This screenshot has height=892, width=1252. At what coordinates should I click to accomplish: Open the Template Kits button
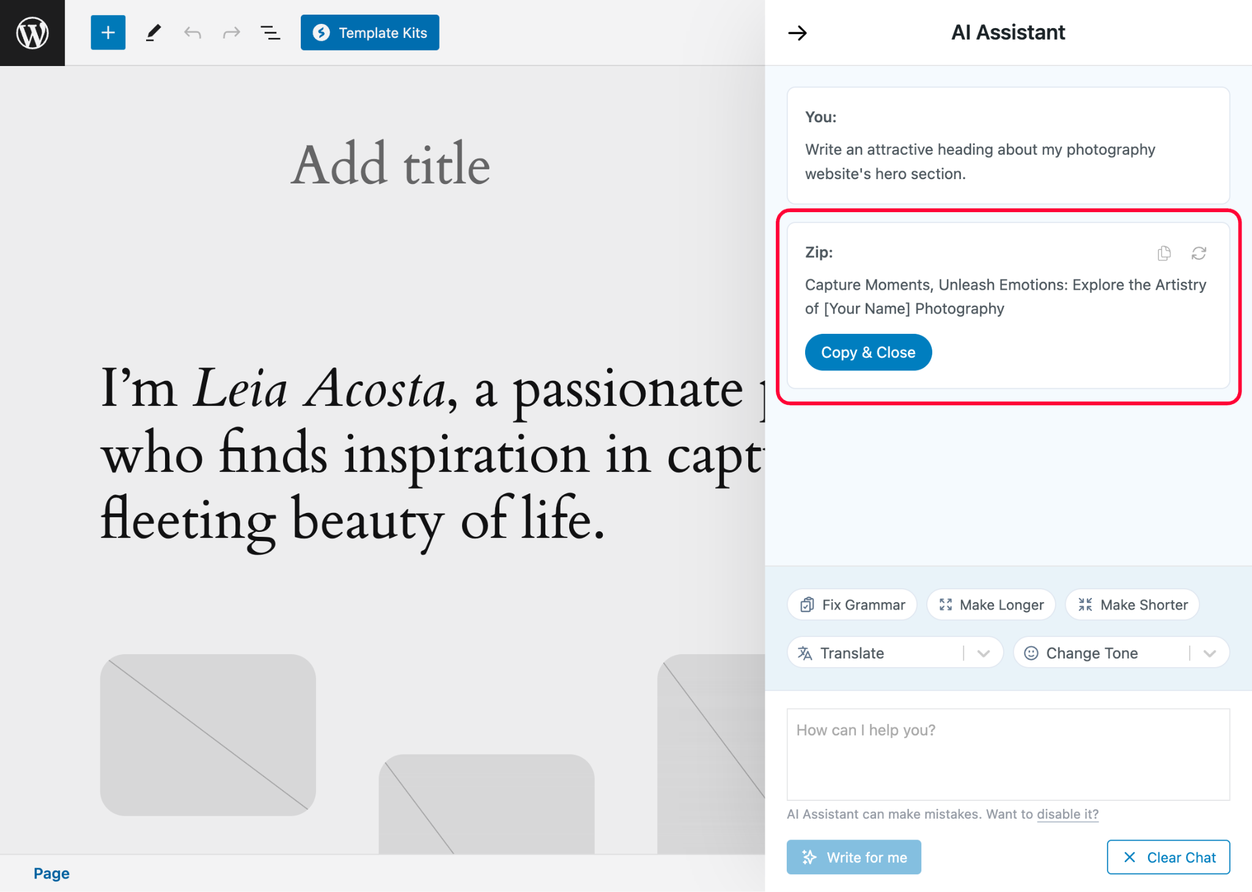(370, 32)
